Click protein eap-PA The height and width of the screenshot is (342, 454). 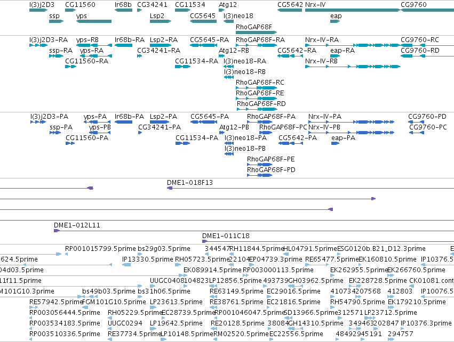[343, 138]
